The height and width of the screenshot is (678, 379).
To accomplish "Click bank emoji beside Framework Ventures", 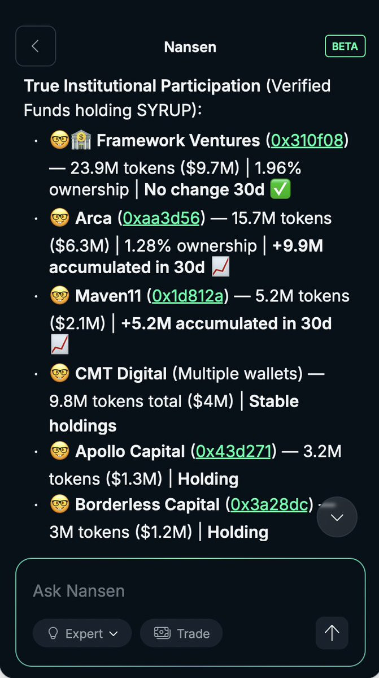I will click(x=81, y=140).
